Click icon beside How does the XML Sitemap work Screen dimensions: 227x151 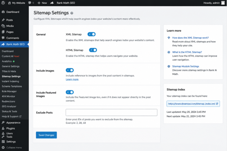[x=169, y=38]
